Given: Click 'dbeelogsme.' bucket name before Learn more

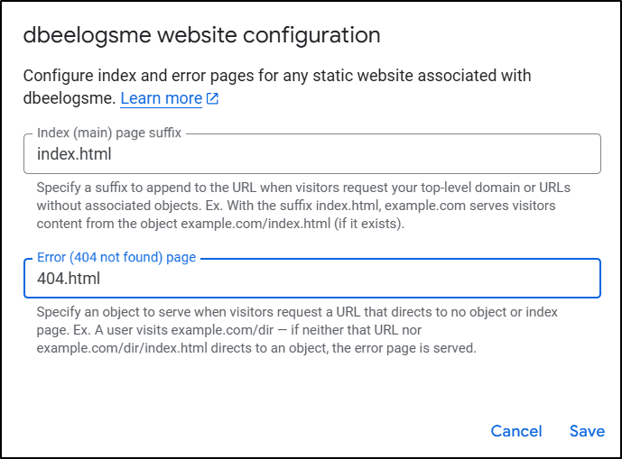Looking at the screenshot, I should (x=69, y=98).
